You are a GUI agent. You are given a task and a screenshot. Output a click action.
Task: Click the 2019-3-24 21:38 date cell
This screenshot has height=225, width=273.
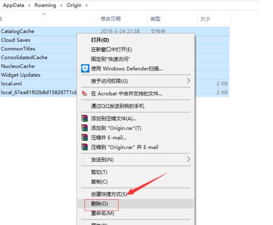click(x=120, y=31)
